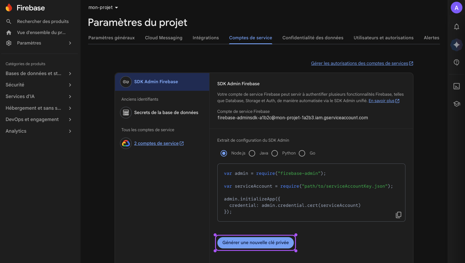Click the user avatar A
The width and height of the screenshot is (465, 263).
457,8
